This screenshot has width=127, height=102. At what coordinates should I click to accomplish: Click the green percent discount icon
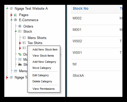click(x=20, y=54)
